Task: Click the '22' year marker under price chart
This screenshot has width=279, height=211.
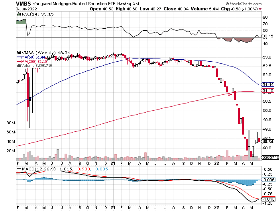Action: tap(216, 163)
